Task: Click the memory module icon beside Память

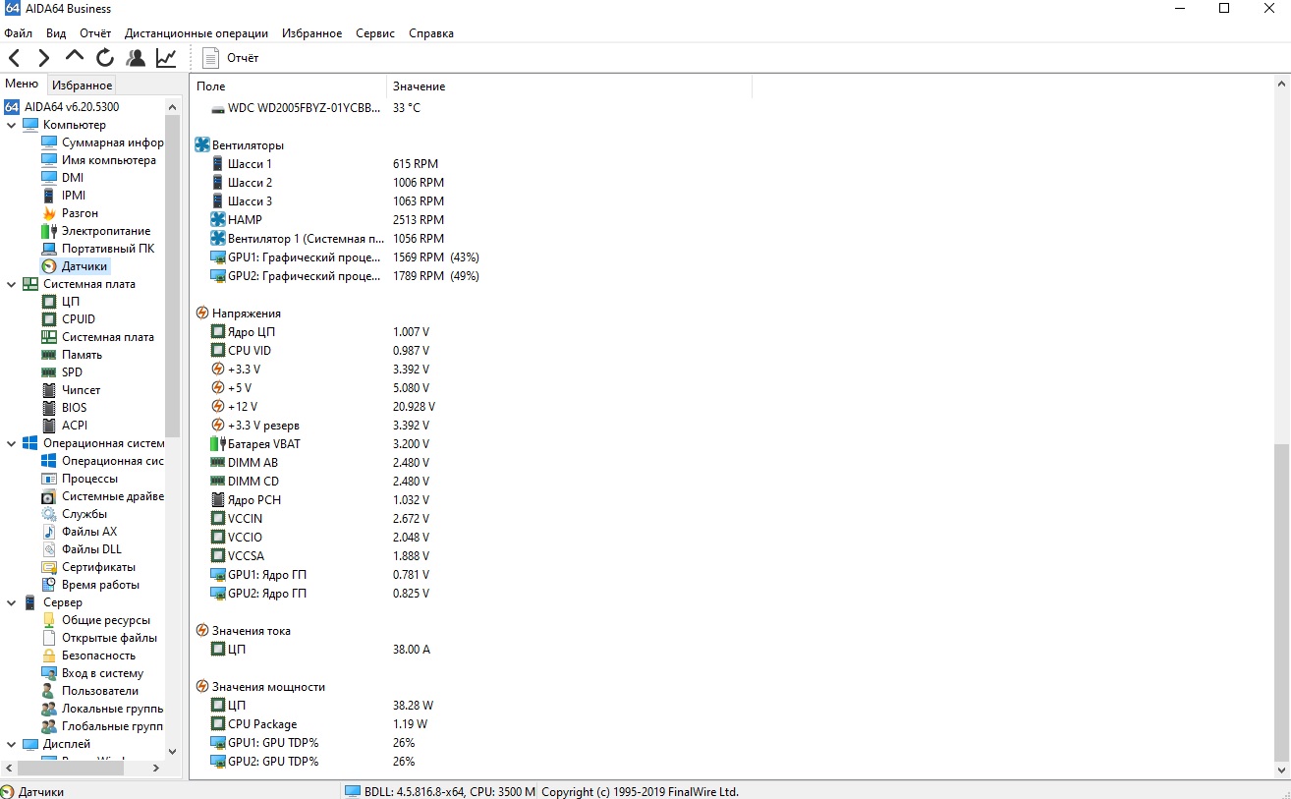Action: [x=49, y=355]
